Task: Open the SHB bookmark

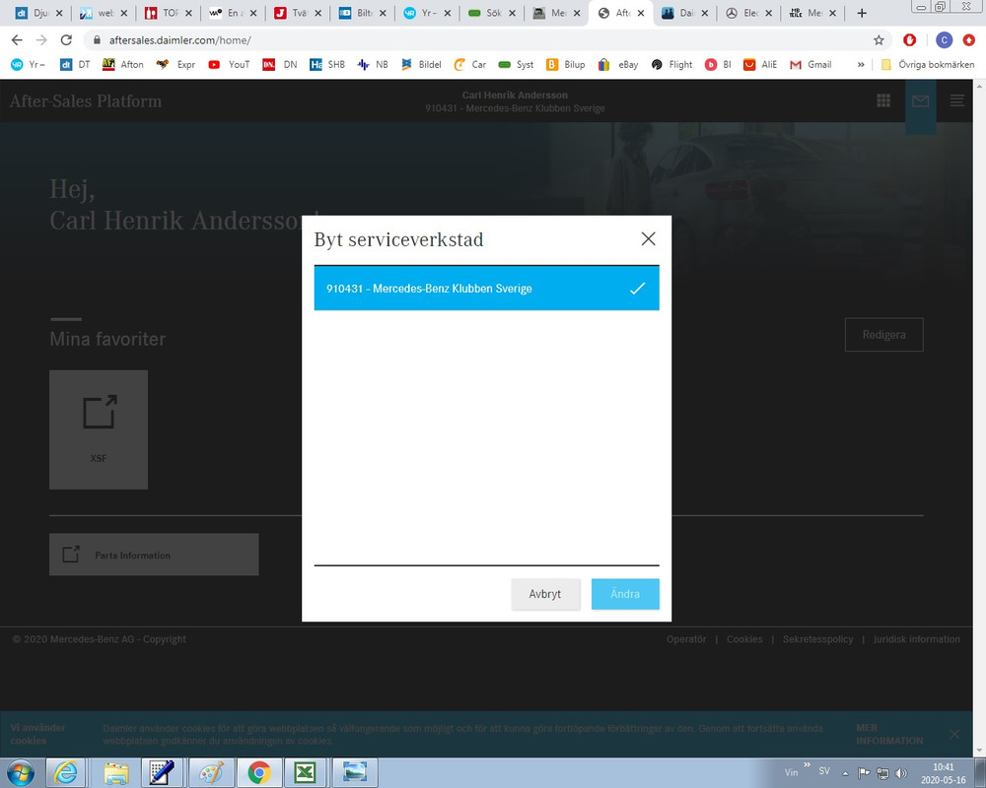Action: tap(327, 64)
